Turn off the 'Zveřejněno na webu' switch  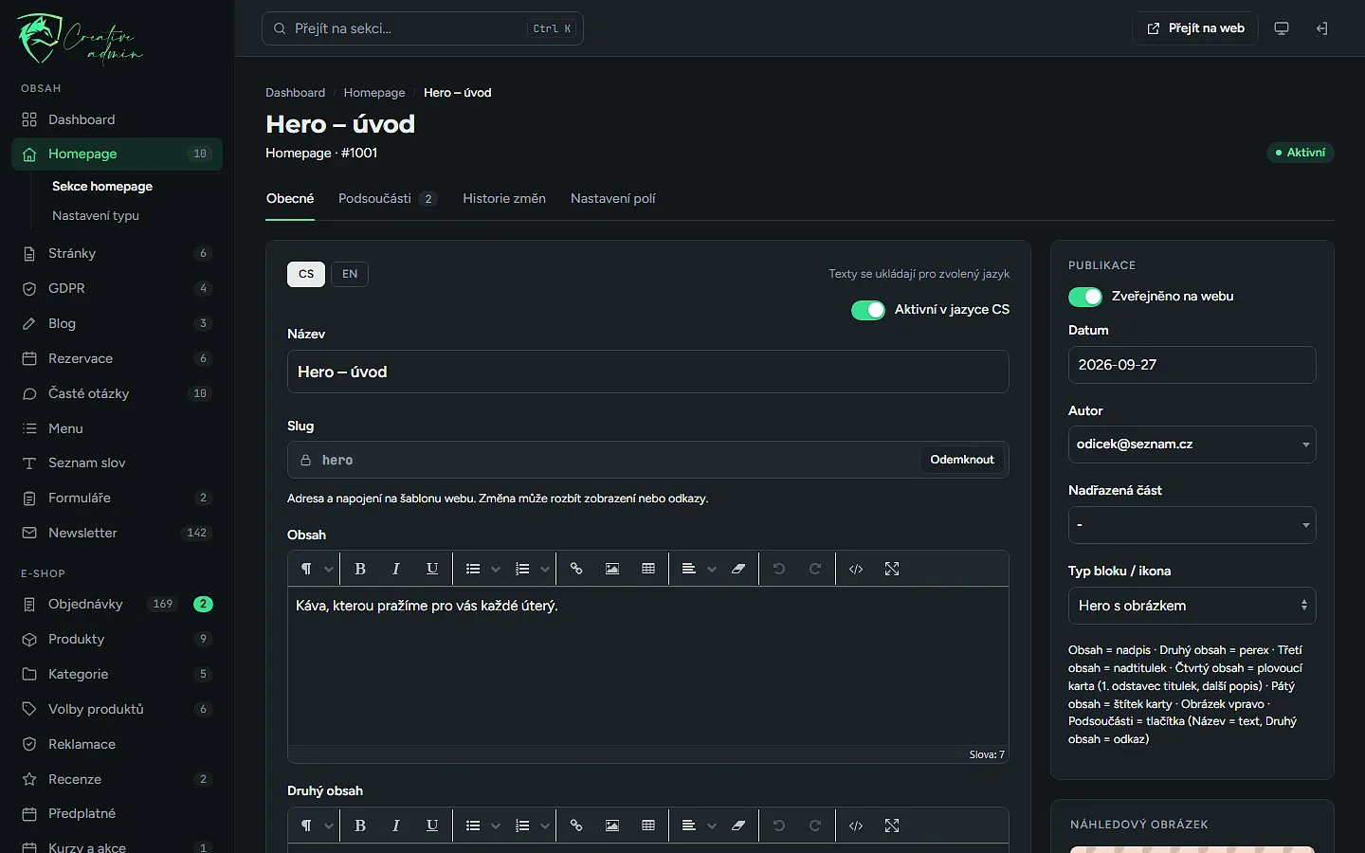point(1085,297)
